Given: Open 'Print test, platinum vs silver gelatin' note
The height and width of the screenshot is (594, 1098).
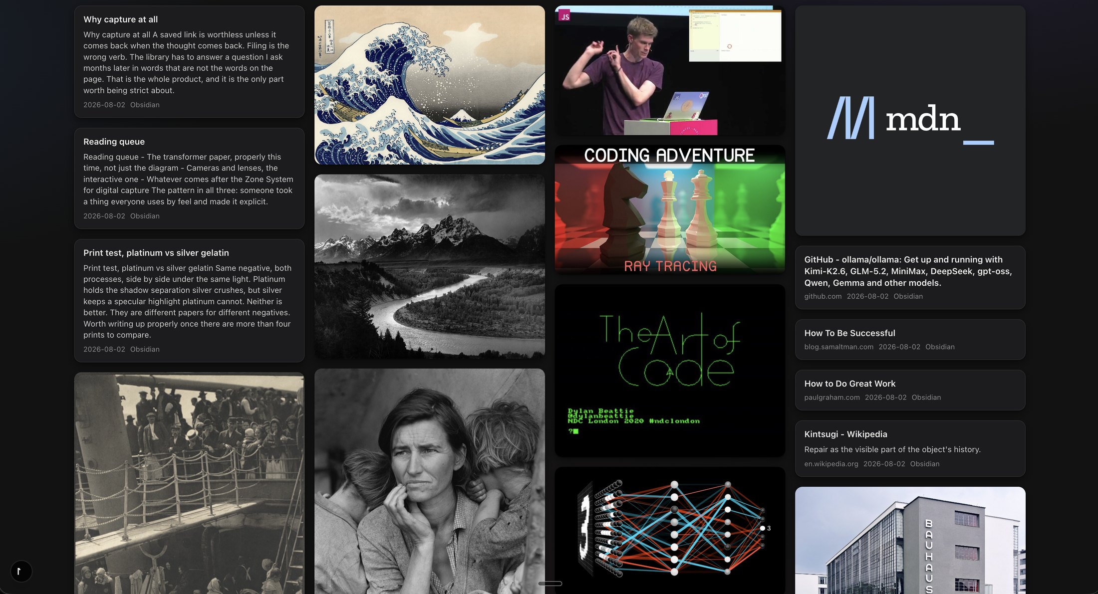Looking at the screenshot, I should tap(189, 300).
